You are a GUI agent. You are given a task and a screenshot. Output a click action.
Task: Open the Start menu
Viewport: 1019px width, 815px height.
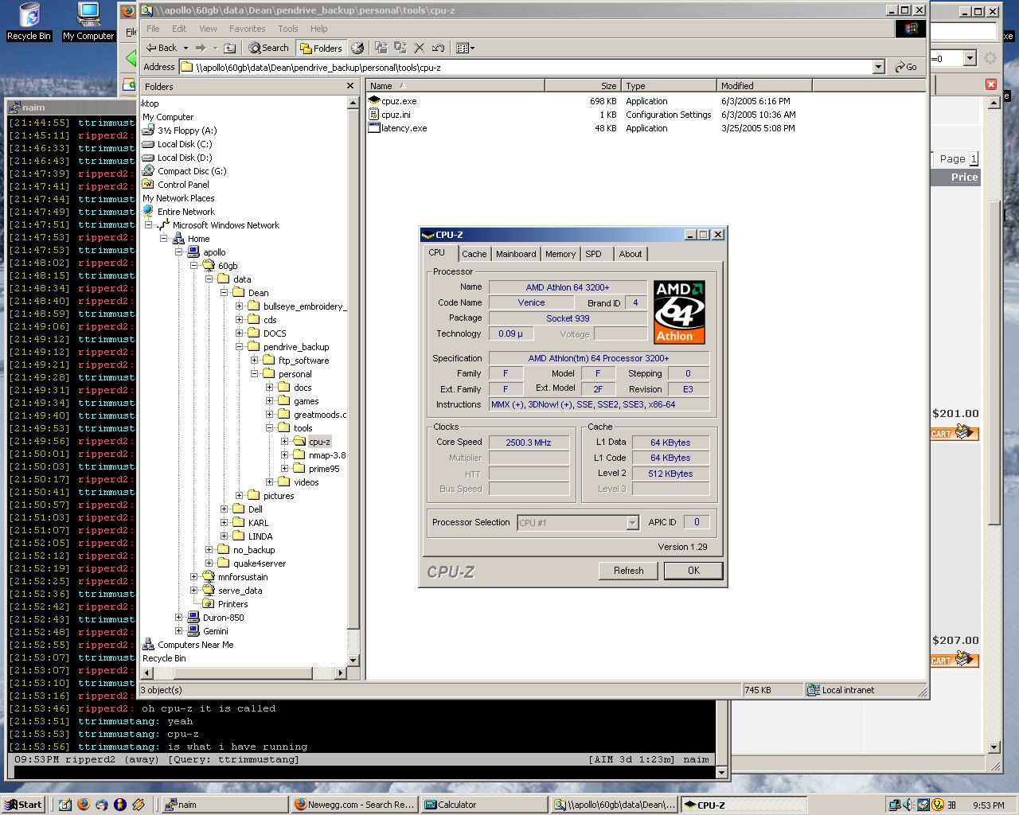(x=23, y=805)
